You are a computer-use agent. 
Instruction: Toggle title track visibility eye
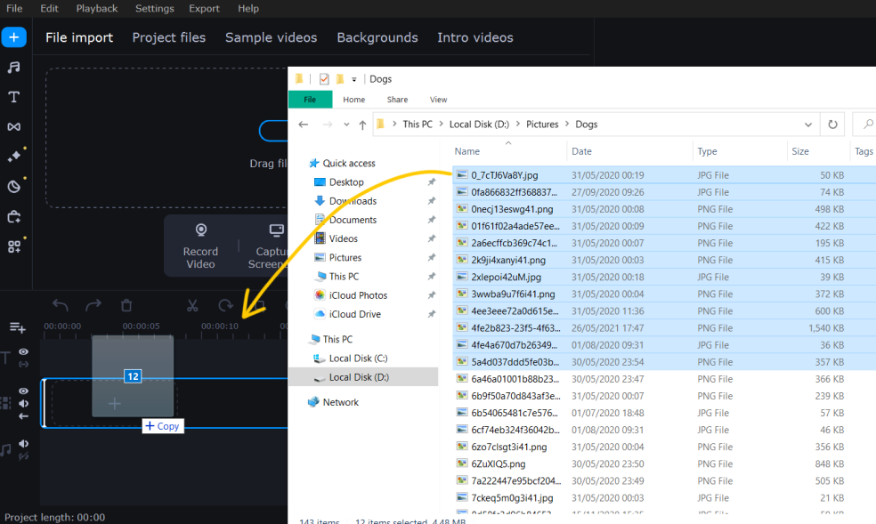[x=23, y=351]
